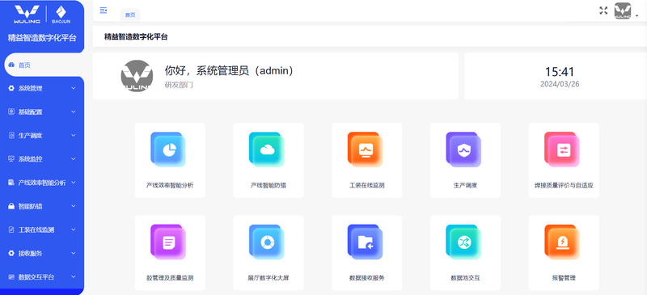Open the 胶管理及质量监测 note tile icon
Screen dimensions: 647x295
click(x=168, y=242)
